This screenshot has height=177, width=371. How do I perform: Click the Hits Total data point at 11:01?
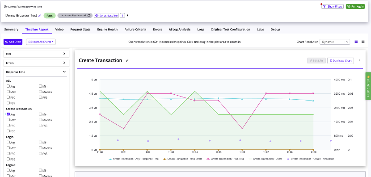coord(123,128)
